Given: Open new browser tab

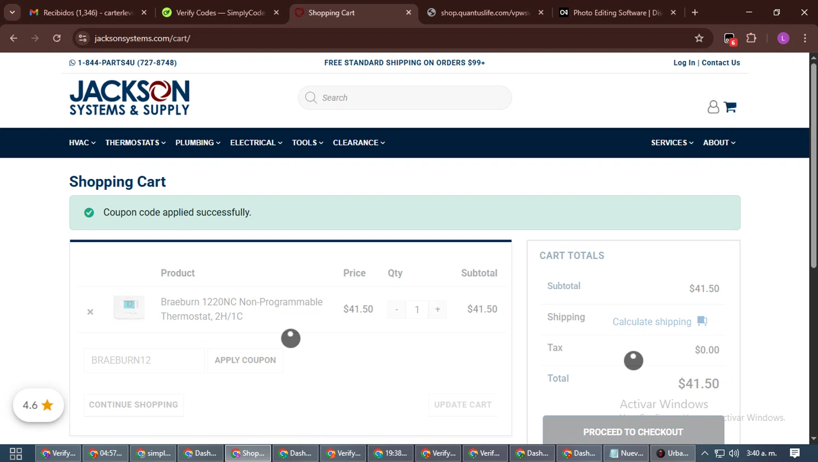Looking at the screenshot, I should pos(695,13).
